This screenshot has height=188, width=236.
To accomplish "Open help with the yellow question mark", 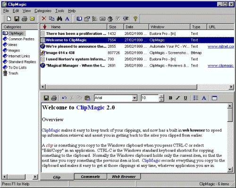I will (135, 19).
